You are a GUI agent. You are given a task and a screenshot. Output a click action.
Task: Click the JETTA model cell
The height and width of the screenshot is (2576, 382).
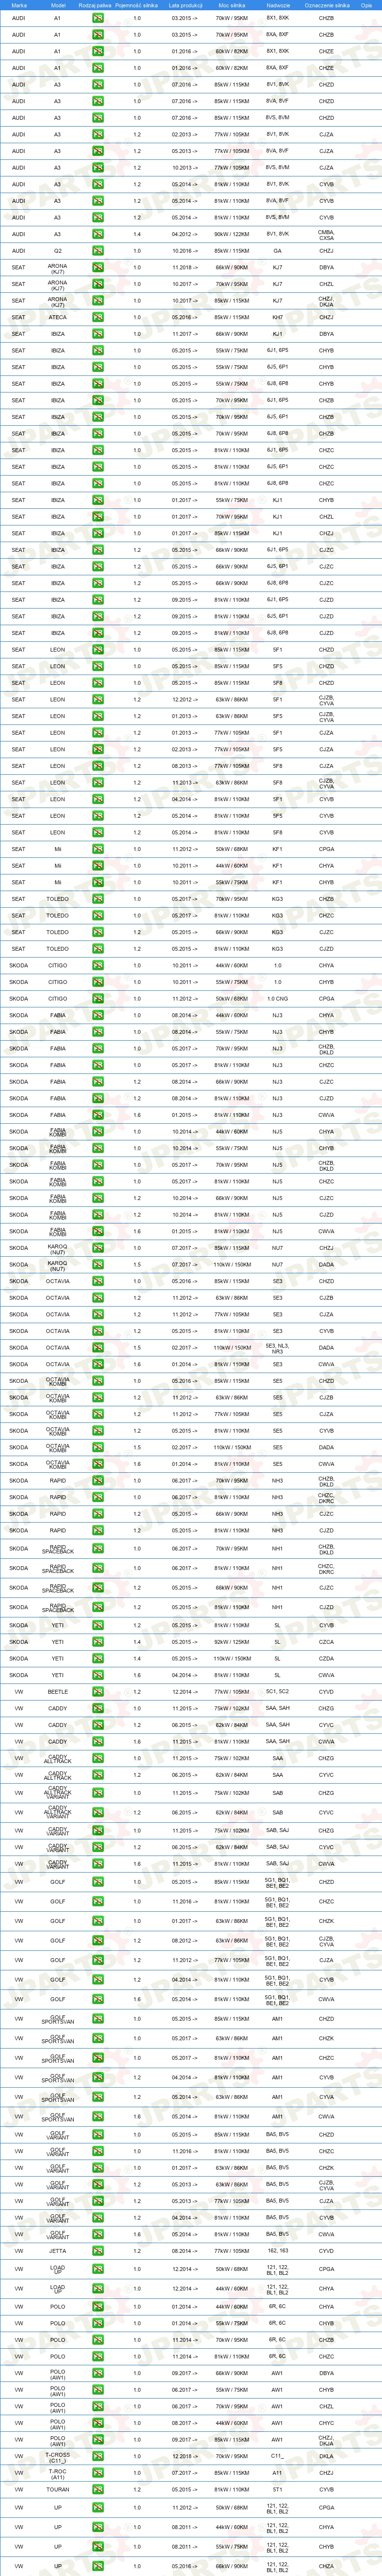tap(57, 2251)
